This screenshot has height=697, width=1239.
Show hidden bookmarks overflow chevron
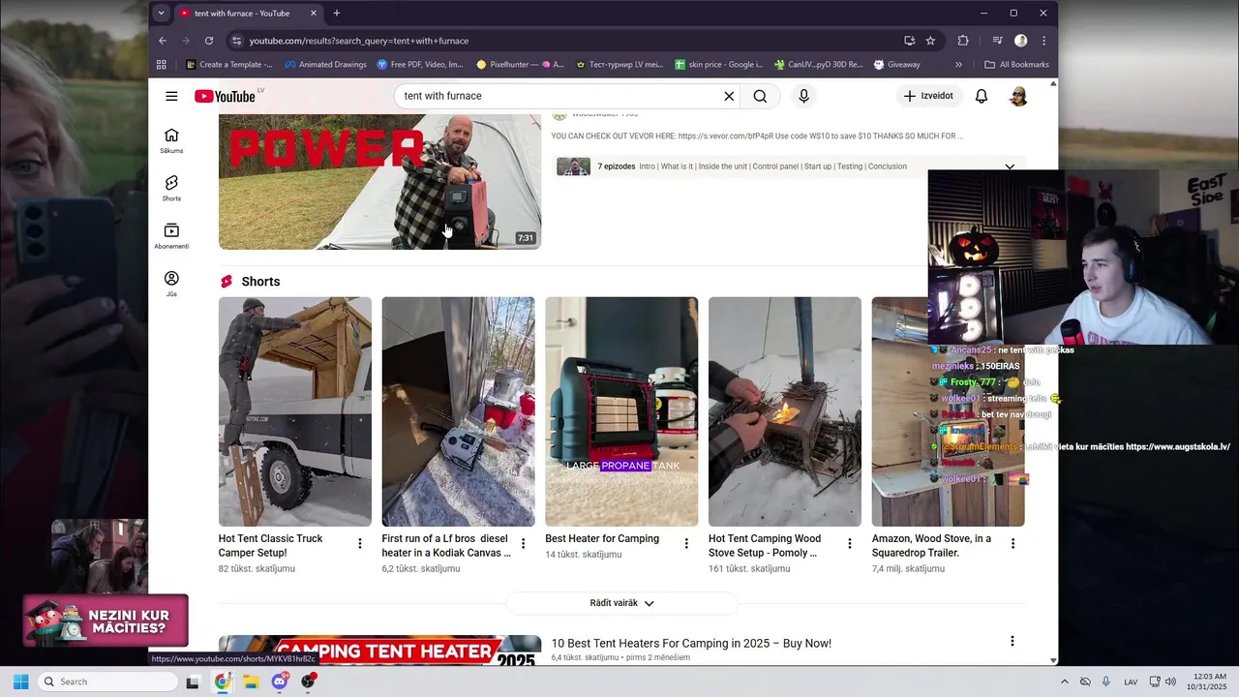tap(958, 65)
